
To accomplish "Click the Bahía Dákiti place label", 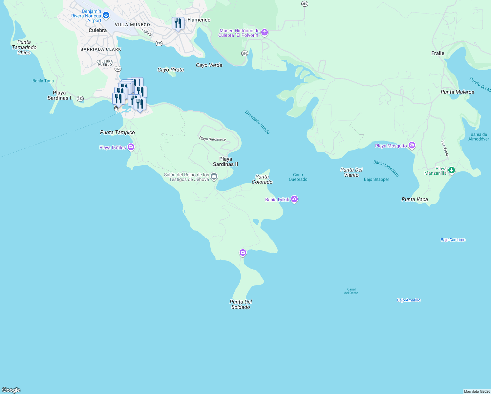I will click(x=277, y=200).
